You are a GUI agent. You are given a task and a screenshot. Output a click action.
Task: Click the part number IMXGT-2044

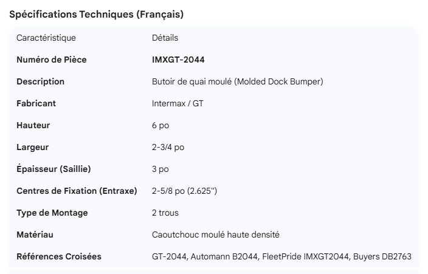[178, 60]
